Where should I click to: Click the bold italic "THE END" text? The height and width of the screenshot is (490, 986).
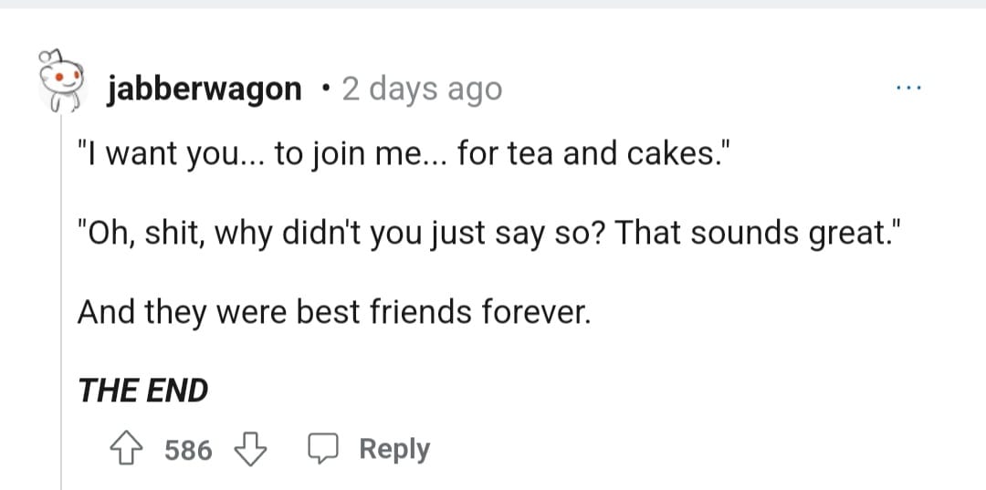pos(142,391)
